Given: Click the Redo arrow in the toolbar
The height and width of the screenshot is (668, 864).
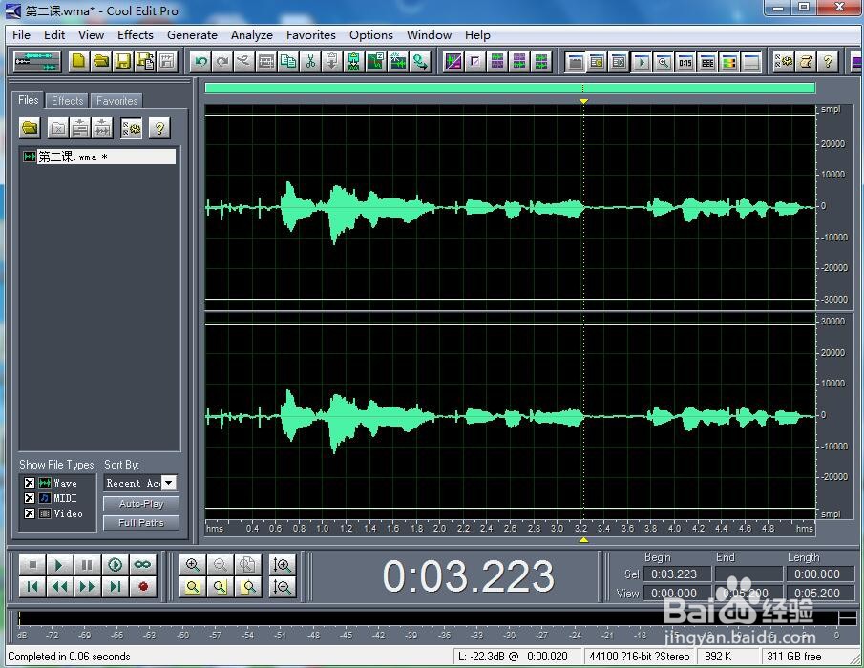Looking at the screenshot, I should (x=222, y=61).
